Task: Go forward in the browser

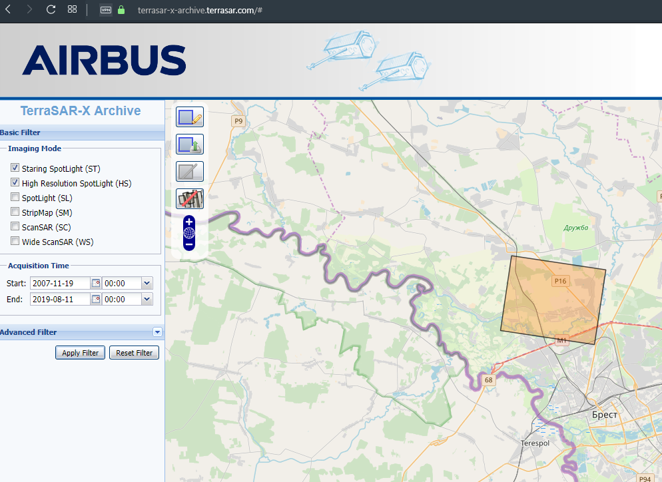Action: click(x=29, y=9)
